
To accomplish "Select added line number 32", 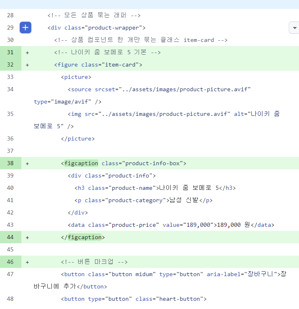I will tap(10, 65).
